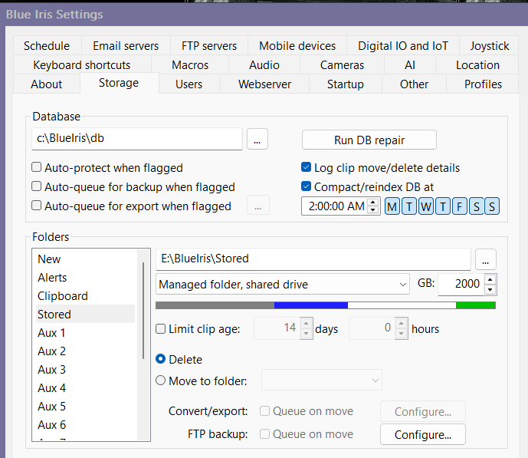Enable Auto-protect when flagged checkbox
Screen dimensions: 528x458
(37, 167)
